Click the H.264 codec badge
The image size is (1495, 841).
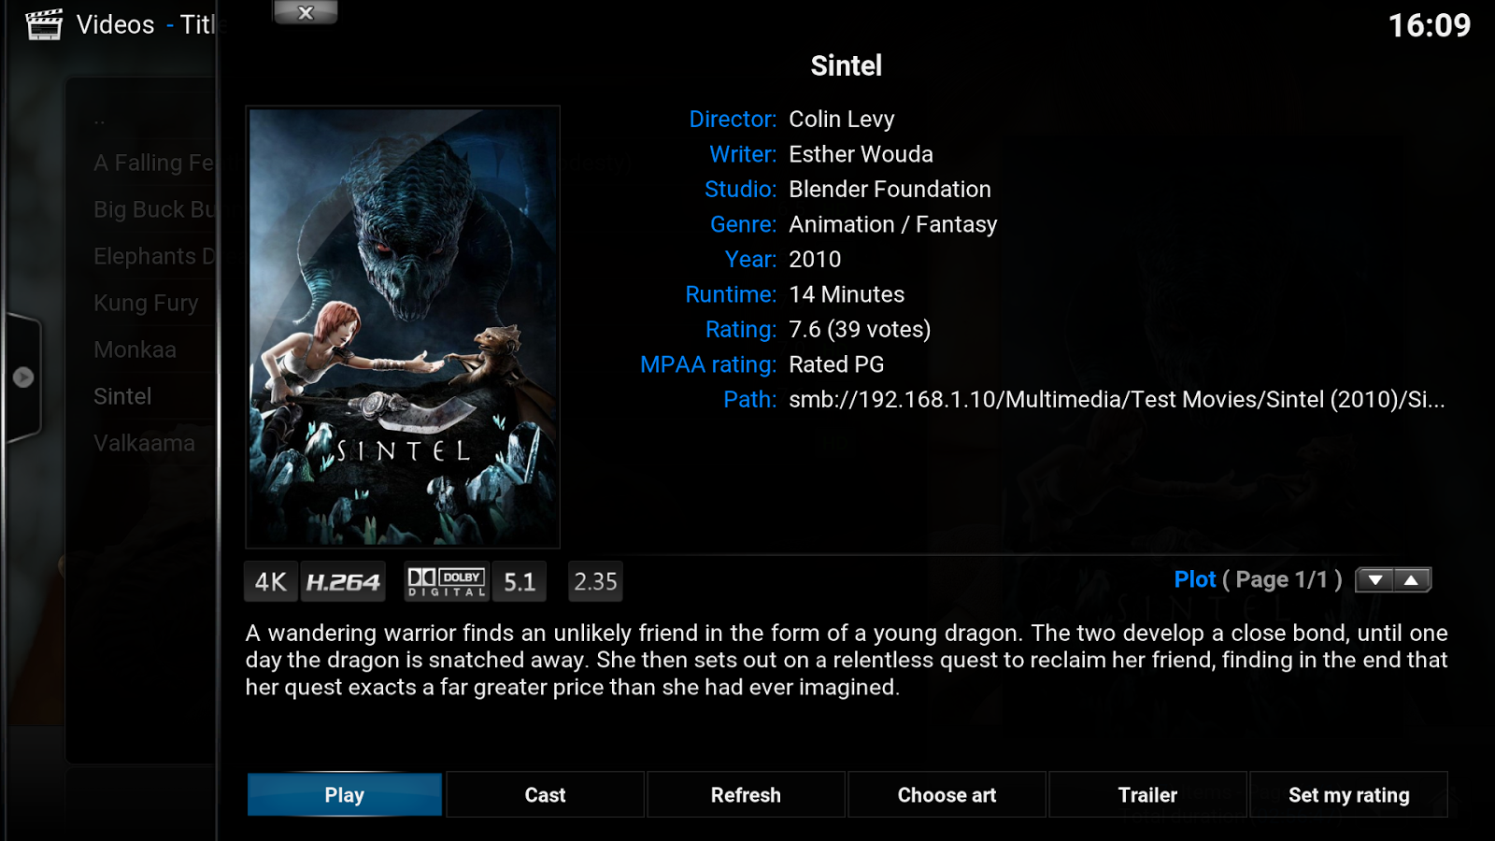[343, 582]
